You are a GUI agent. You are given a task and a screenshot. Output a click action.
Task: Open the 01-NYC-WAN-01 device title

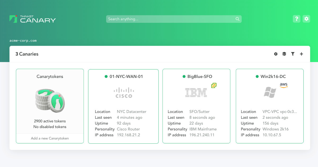tap(126, 77)
